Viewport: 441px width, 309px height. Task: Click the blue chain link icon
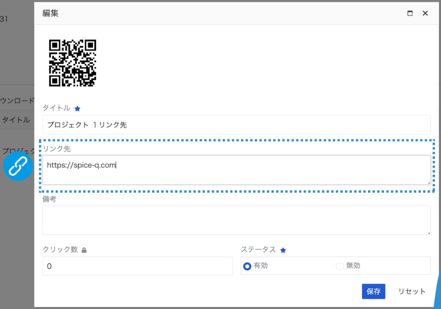pyautogui.click(x=18, y=166)
